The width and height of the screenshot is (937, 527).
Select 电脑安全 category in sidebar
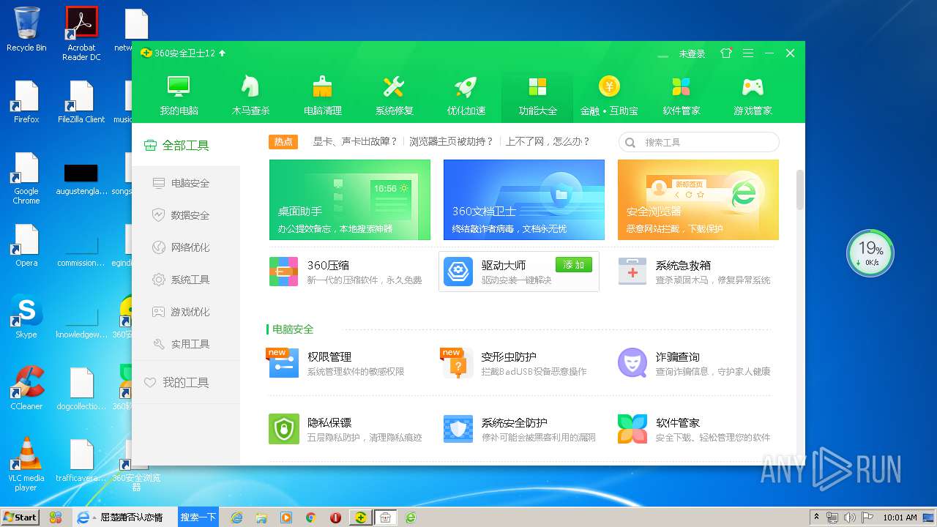[x=186, y=183]
